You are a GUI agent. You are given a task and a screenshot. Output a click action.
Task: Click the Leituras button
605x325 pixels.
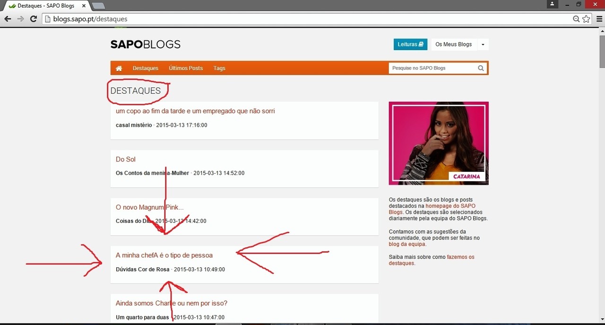pyautogui.click(x=410, y=44)
